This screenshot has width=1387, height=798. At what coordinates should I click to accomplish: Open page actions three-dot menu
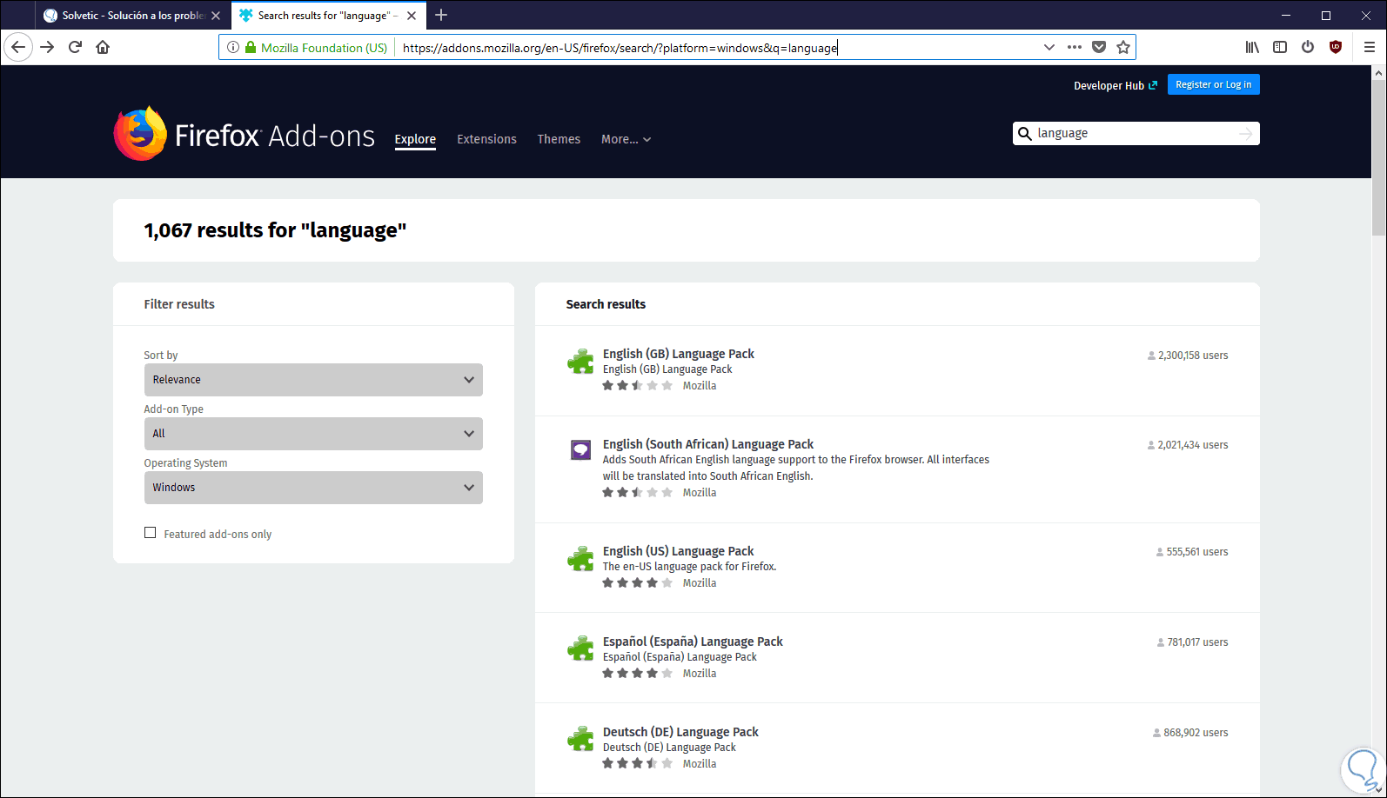(x=1075, y=48)
